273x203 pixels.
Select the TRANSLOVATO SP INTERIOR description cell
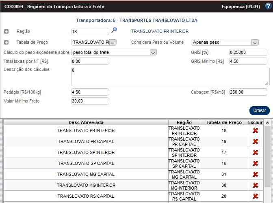(x=86, y=152)
